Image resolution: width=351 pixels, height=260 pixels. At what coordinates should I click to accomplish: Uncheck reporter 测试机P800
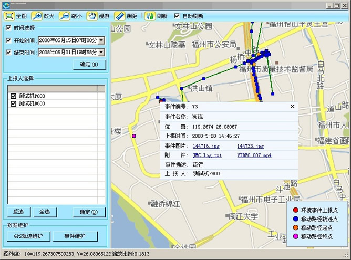[x=13, y=96]
